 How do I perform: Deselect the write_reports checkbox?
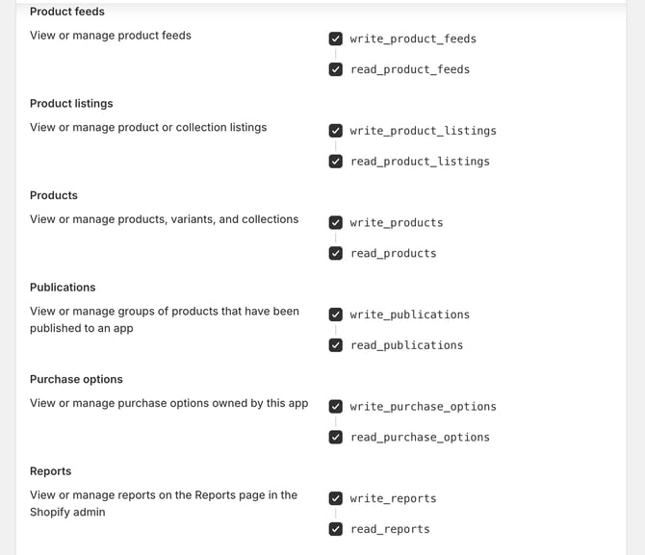(335, 498)
